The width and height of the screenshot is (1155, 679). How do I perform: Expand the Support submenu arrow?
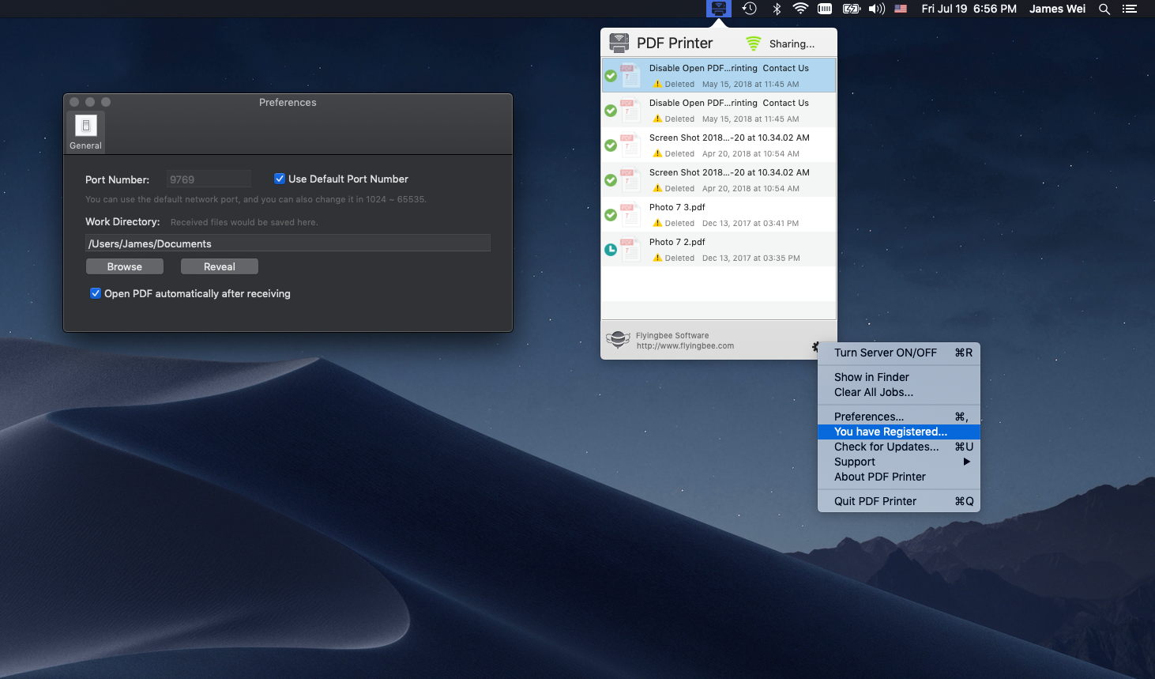click(x=966, y=462)
